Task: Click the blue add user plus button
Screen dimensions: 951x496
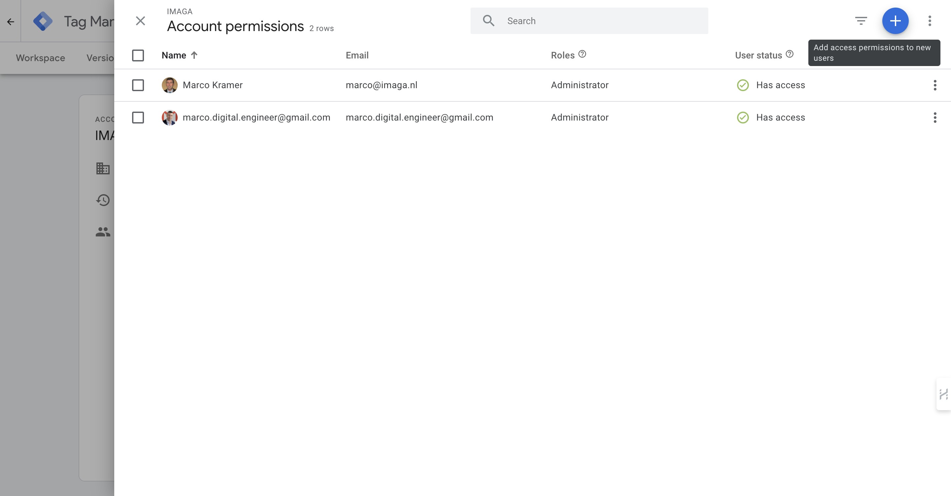Action: [x=895, y=21]
